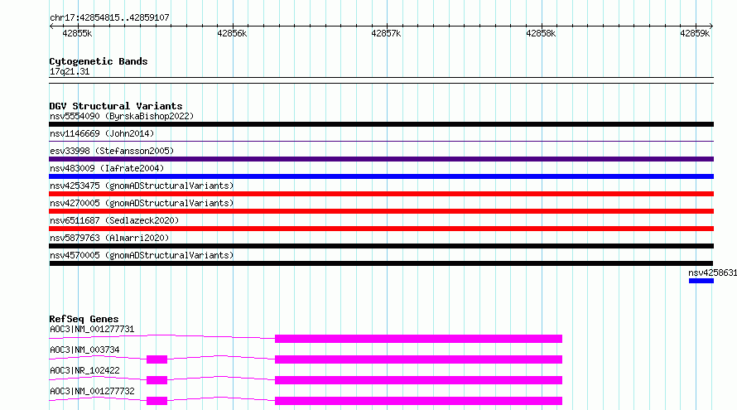Click the small exon of AOC3|NM_003734
Screen dimensions: 737x410
[x=157, y=359]
